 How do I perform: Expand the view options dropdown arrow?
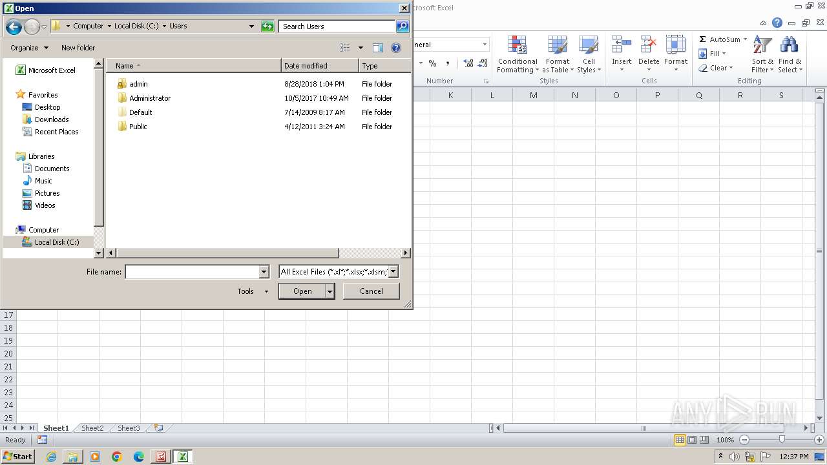(x=361, y=48)
